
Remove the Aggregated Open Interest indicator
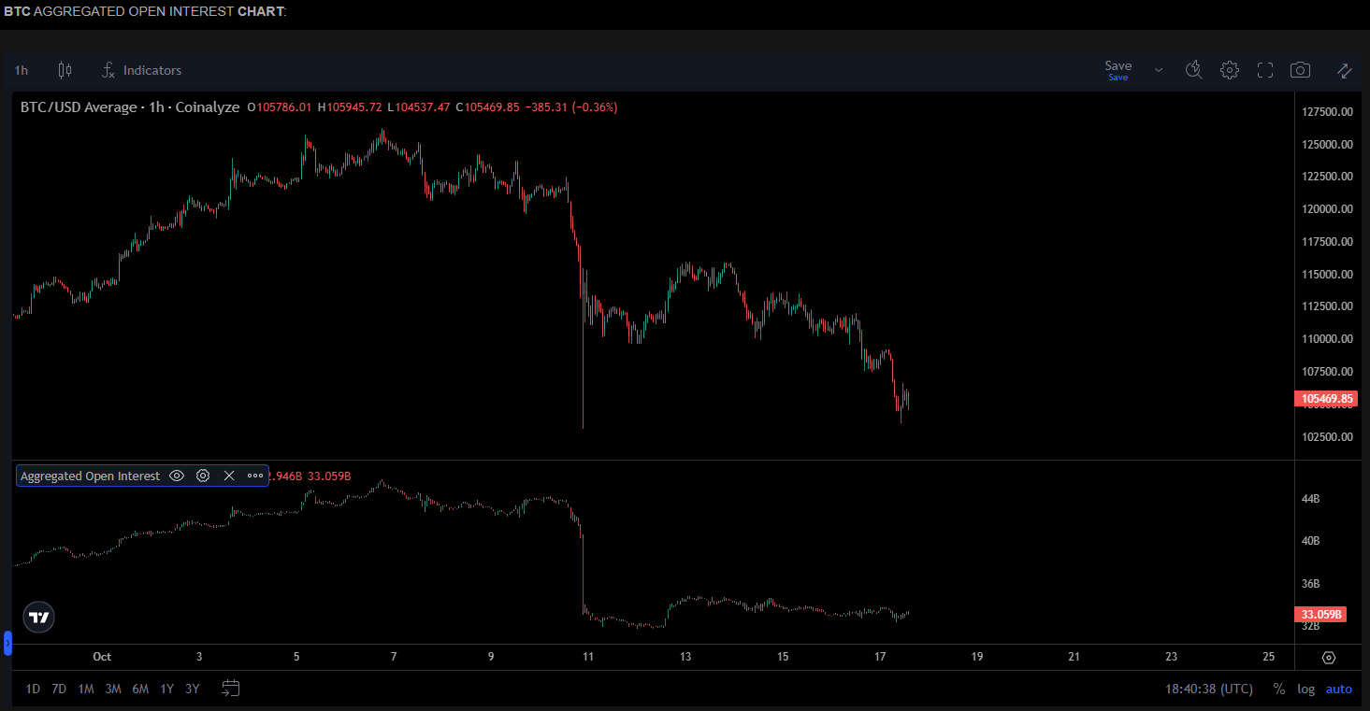click(x=229, y=476)
